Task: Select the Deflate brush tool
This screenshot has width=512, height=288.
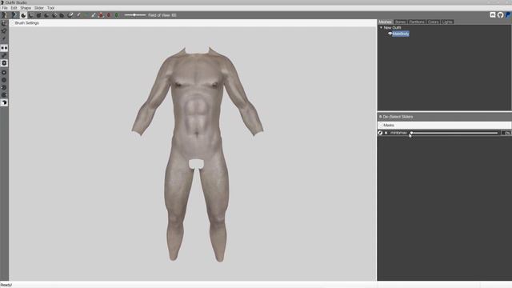Action: 46,15
